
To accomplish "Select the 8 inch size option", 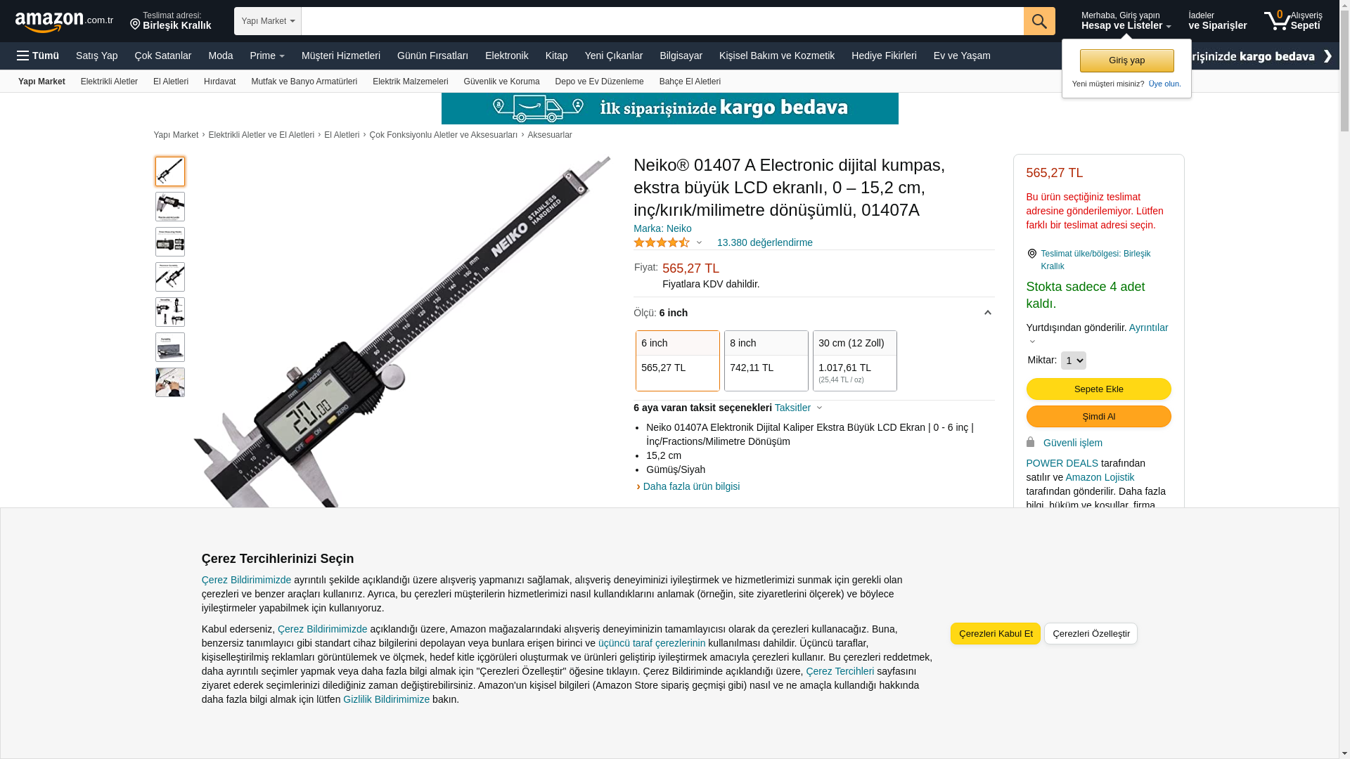I will [x=766, y=361].
